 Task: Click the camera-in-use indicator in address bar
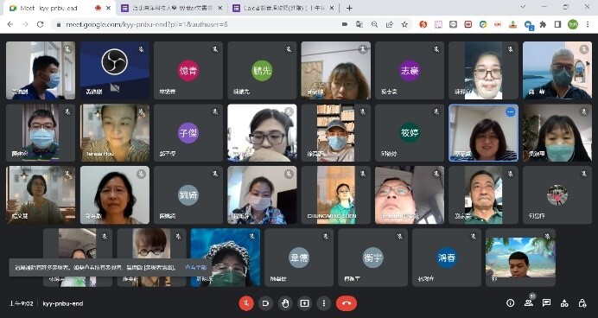345,24
